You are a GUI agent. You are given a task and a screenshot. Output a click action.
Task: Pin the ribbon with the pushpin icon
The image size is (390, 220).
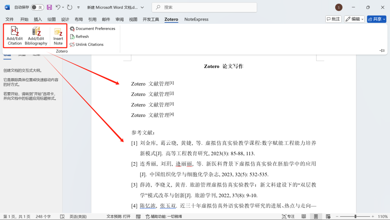point(382,51)
